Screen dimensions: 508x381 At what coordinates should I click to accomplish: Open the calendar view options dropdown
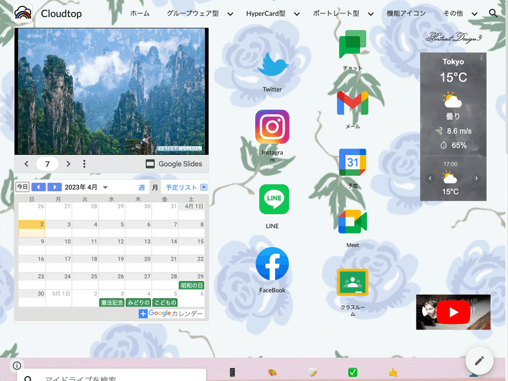(204, 187)
